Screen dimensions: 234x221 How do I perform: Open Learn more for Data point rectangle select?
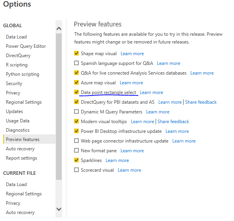point(151,92)
